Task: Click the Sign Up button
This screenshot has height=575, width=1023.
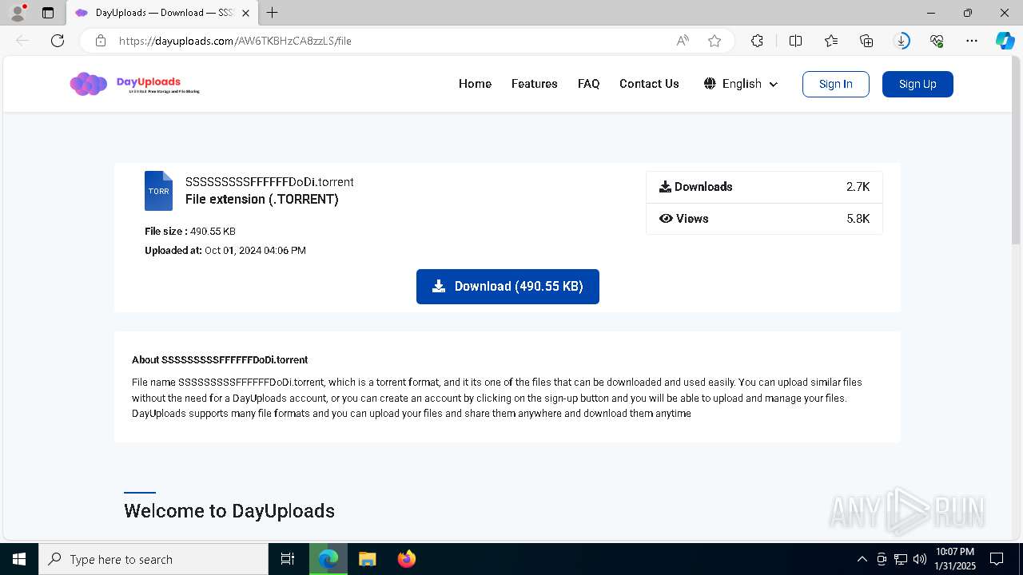Action: pyautogui.click(x=918, y=84)
